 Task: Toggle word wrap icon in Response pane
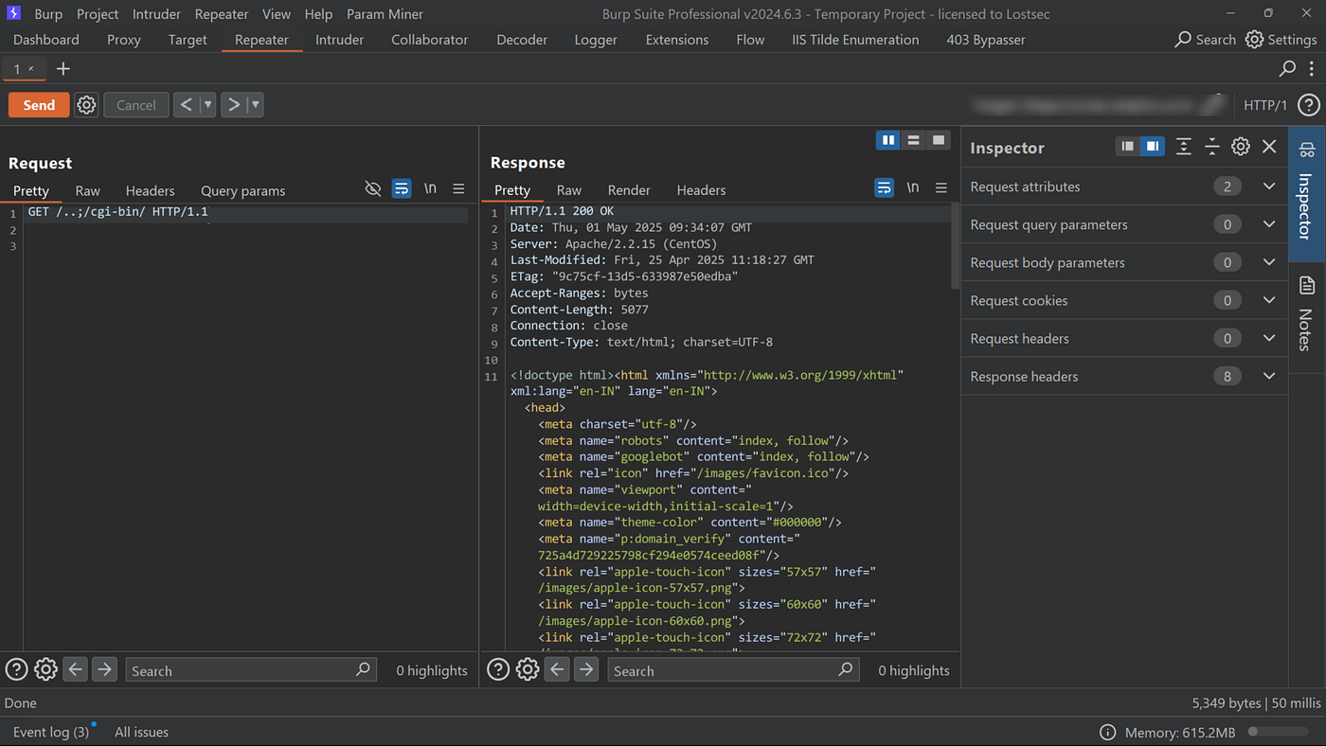[x=884, y=188]
